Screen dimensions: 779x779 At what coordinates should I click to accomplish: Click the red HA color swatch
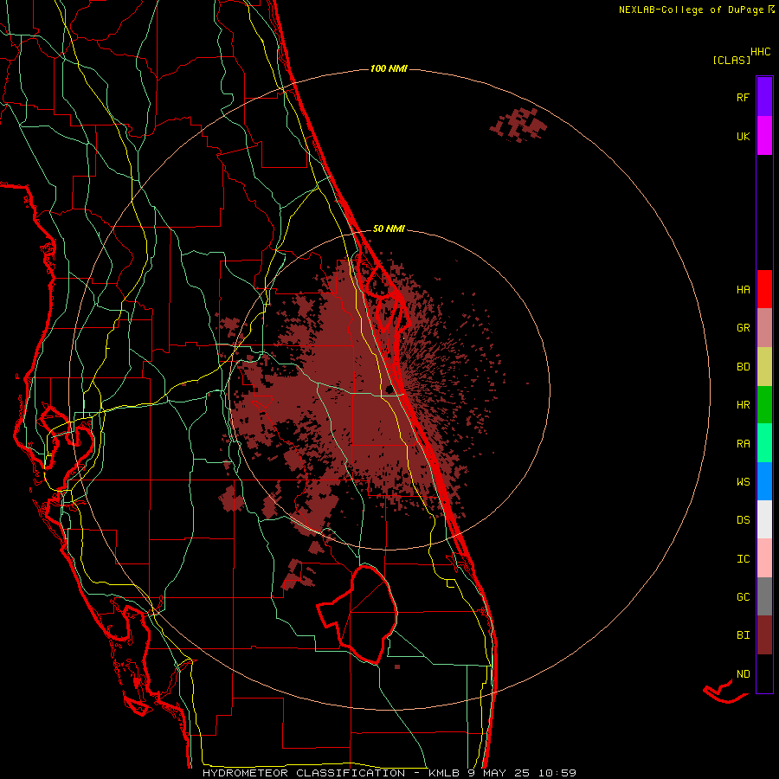pos(764,289)
